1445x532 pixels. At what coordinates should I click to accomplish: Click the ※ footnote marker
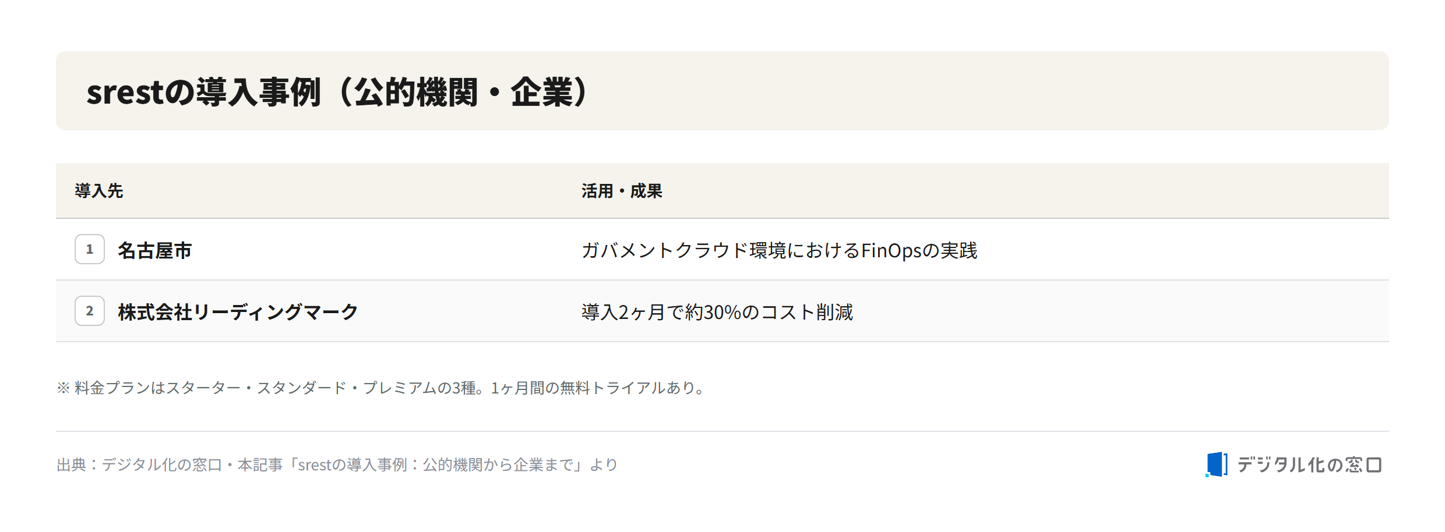coord(64,388)
